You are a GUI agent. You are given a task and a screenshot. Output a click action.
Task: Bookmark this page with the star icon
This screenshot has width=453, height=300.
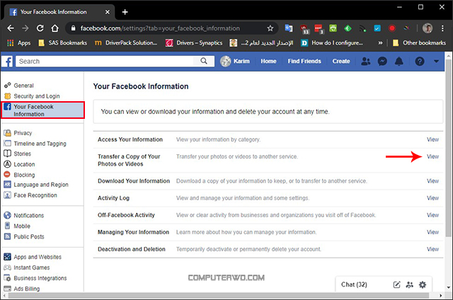(x=270, y=28)
